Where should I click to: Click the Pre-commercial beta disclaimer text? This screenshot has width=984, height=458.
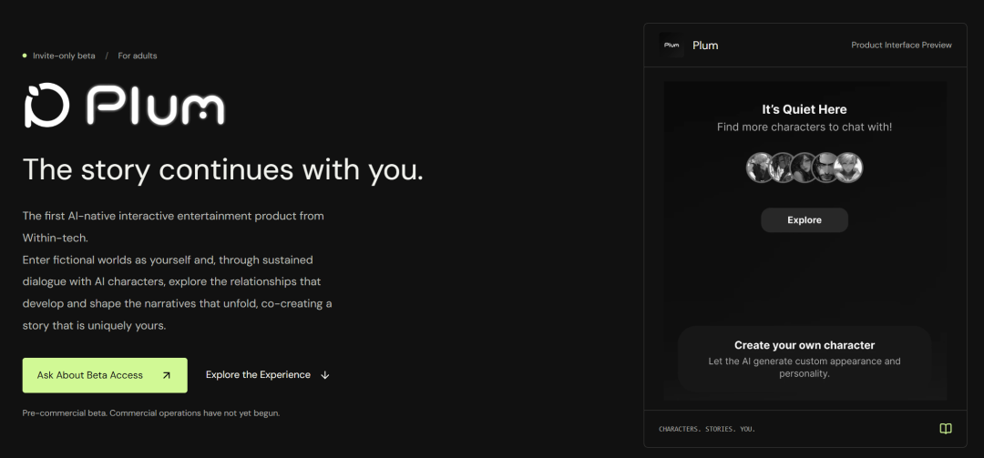coord(151,413)
